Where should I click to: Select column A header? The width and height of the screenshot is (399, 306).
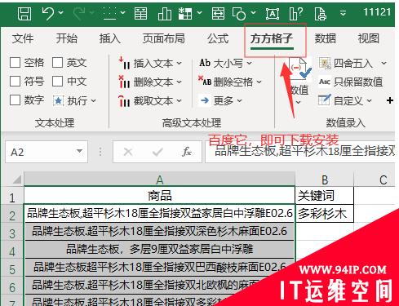[160, 180]
